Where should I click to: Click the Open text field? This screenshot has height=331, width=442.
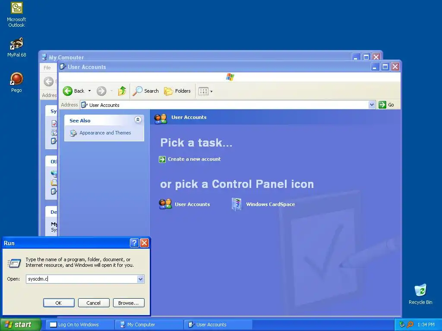82,279
